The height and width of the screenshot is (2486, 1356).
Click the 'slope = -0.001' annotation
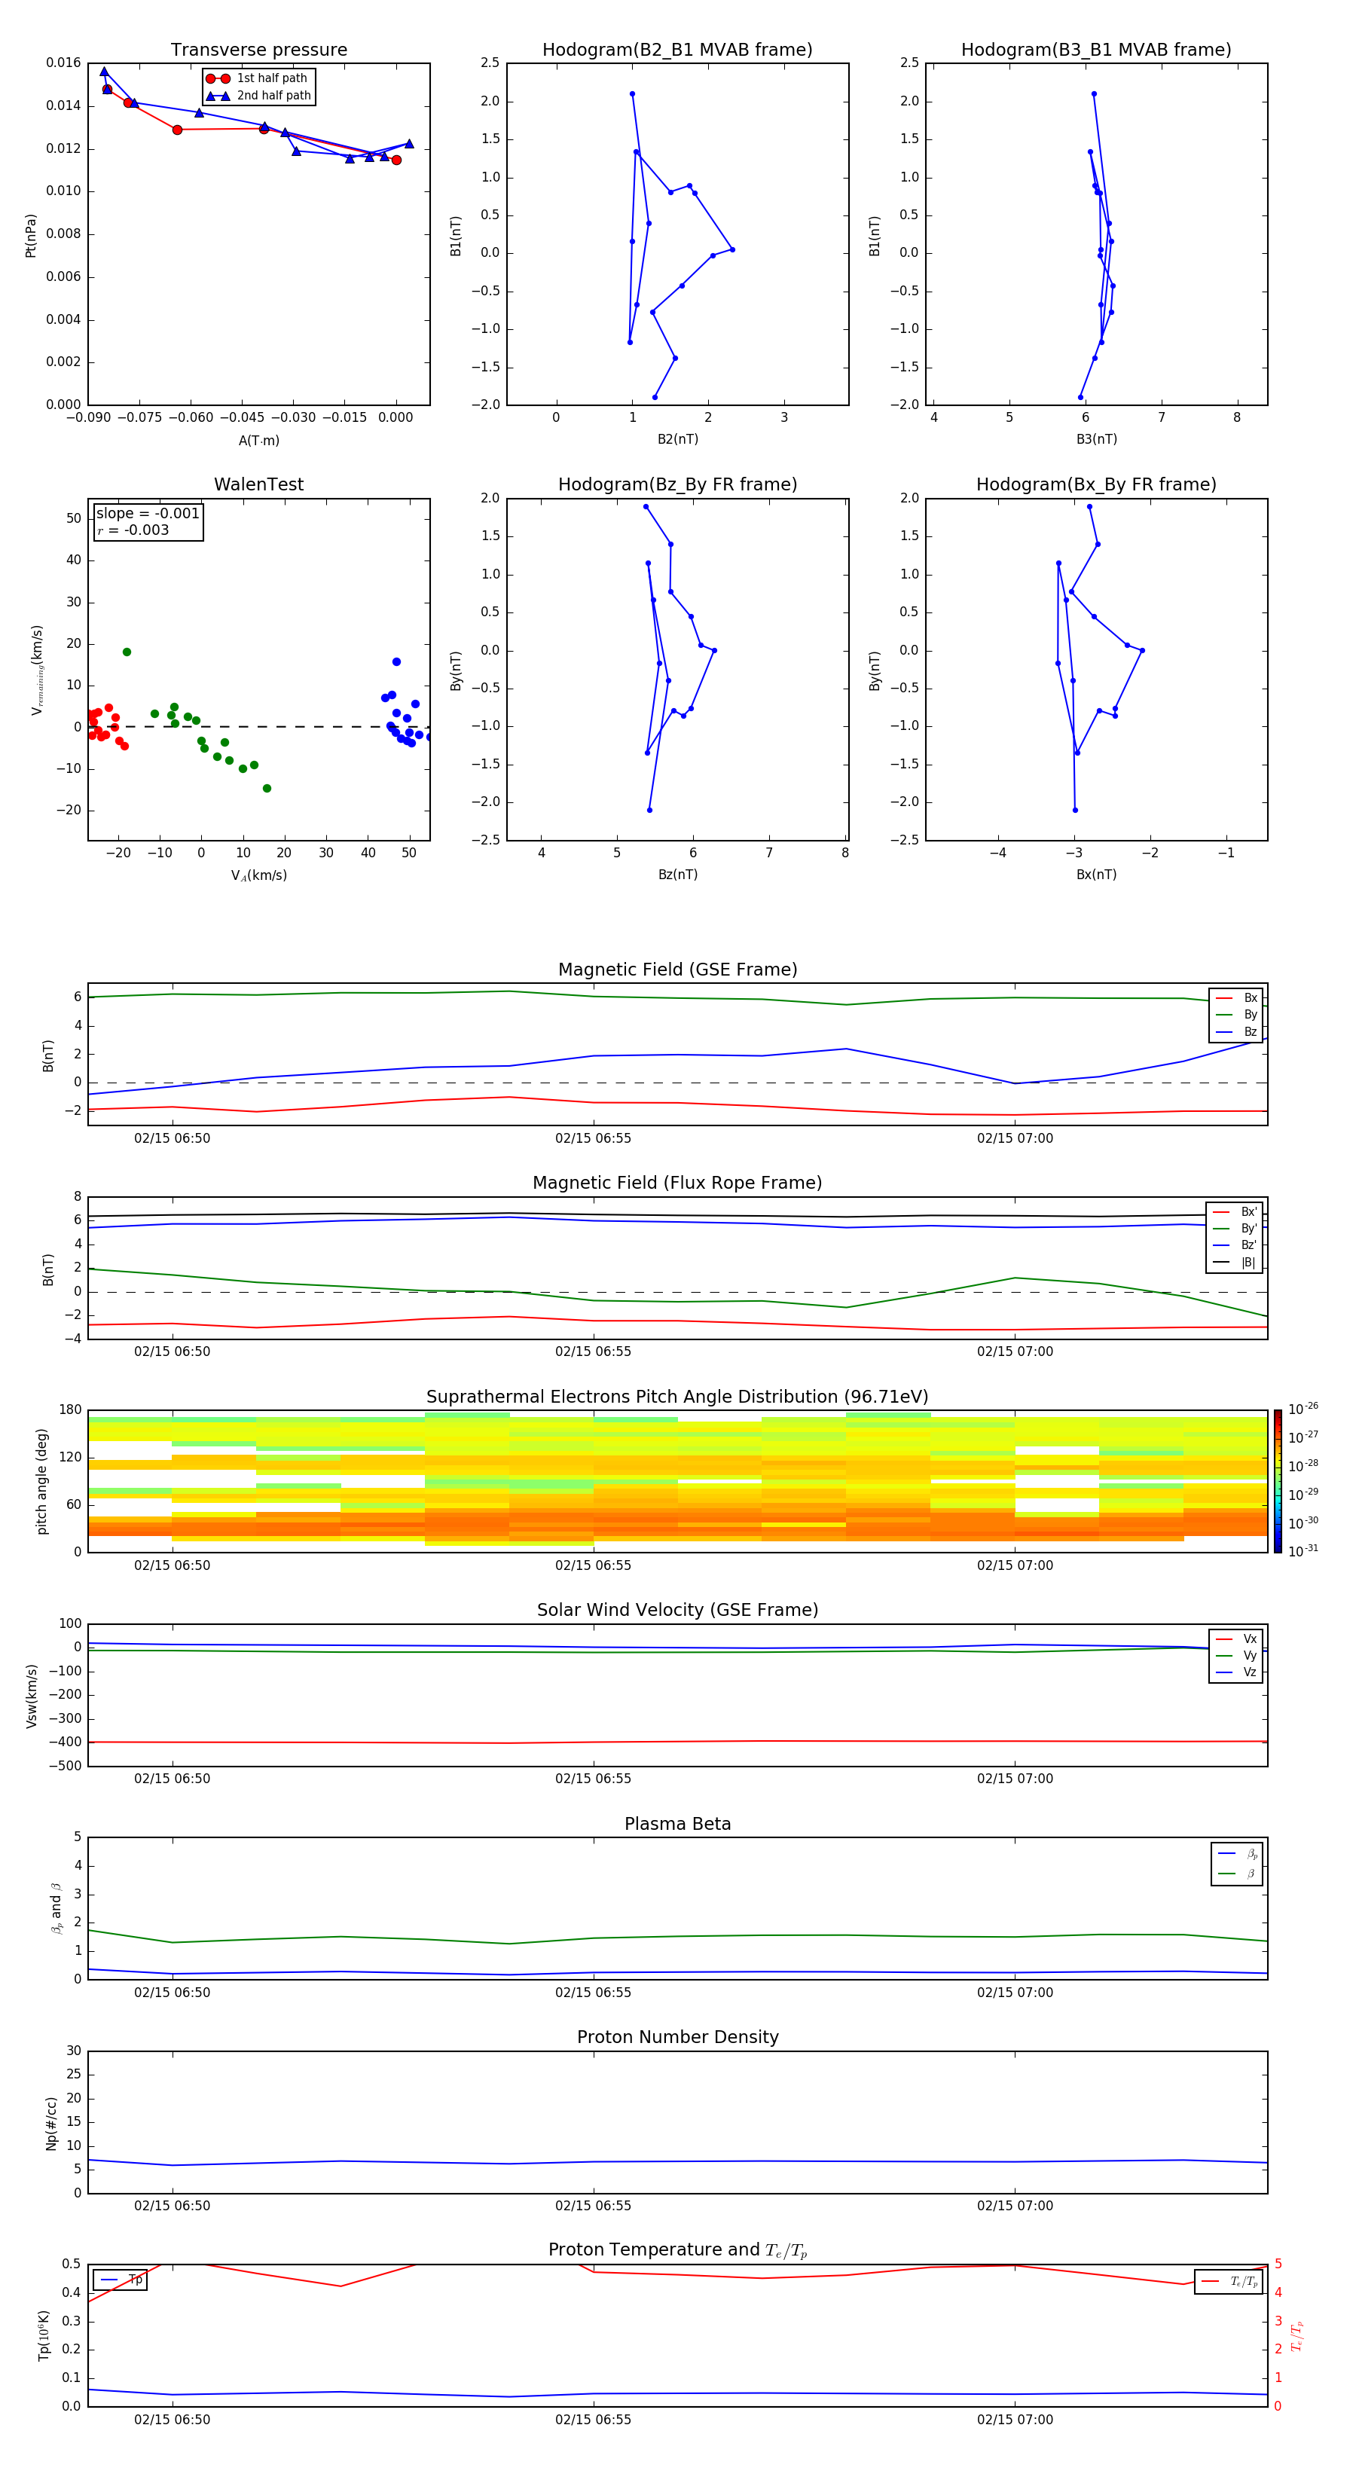click(x=148, y=514)
